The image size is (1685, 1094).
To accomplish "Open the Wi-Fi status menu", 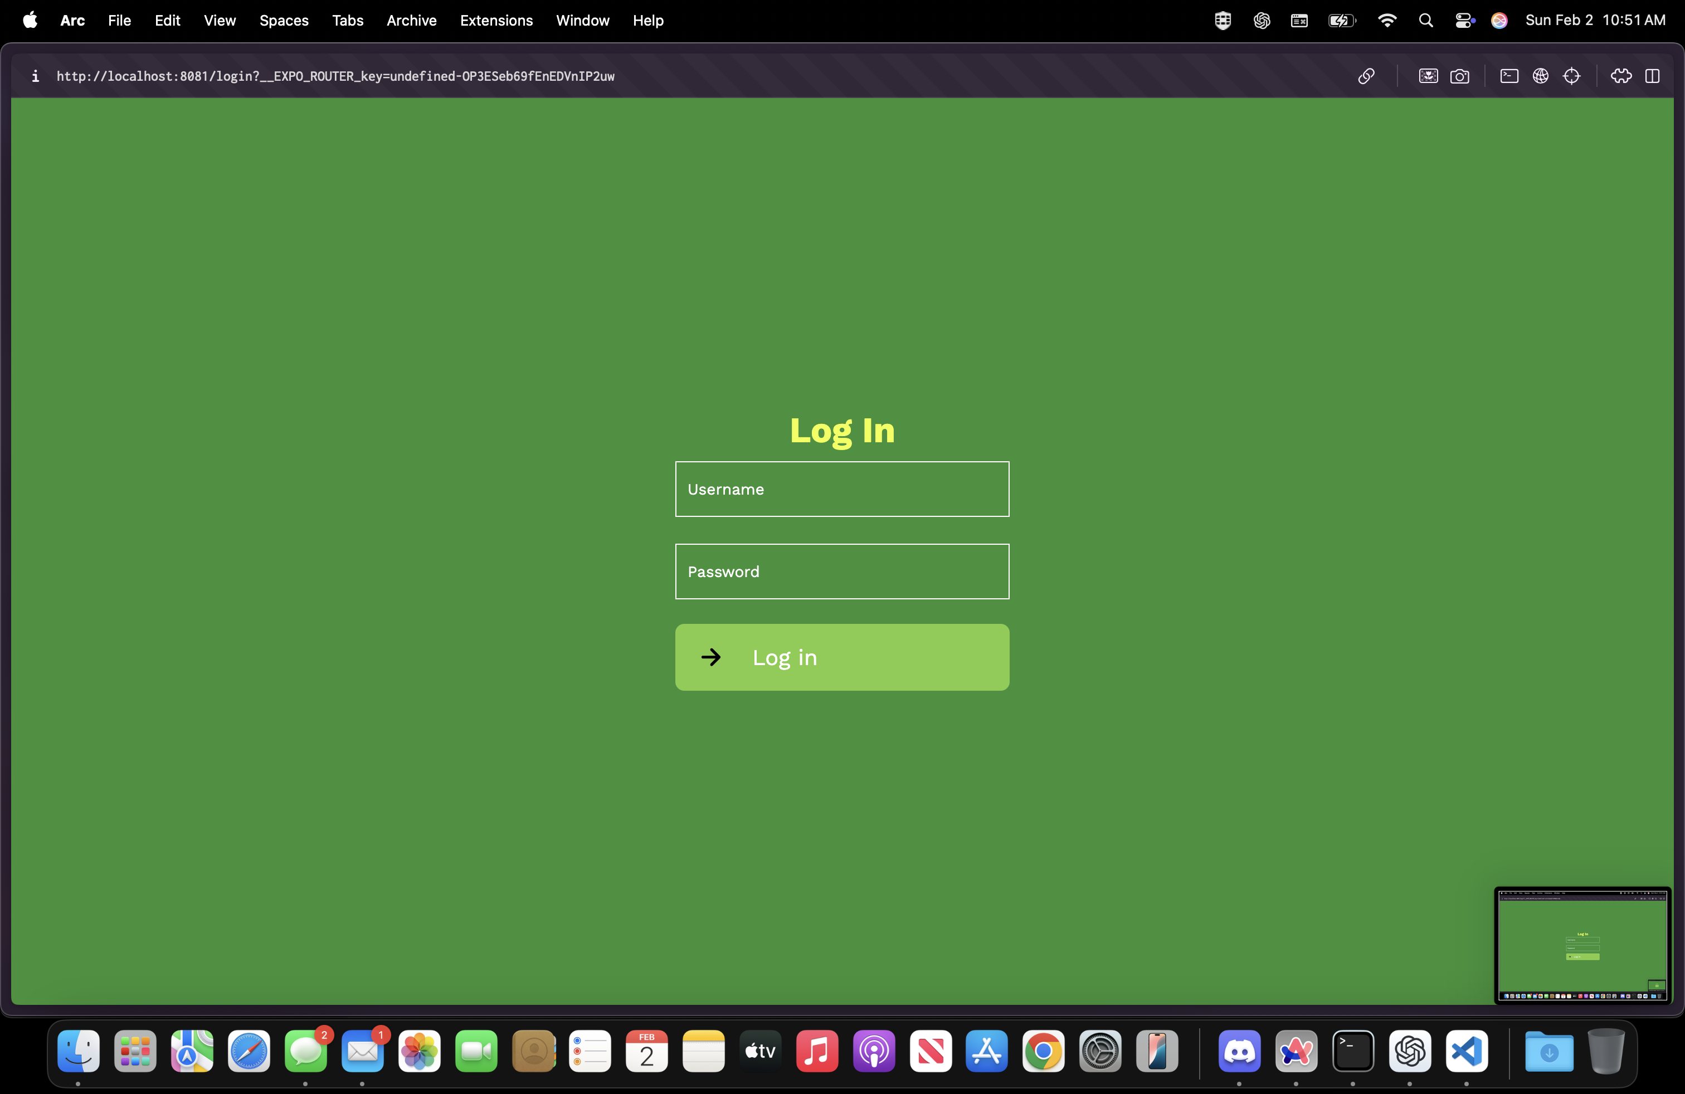I will coord(1386,20).
